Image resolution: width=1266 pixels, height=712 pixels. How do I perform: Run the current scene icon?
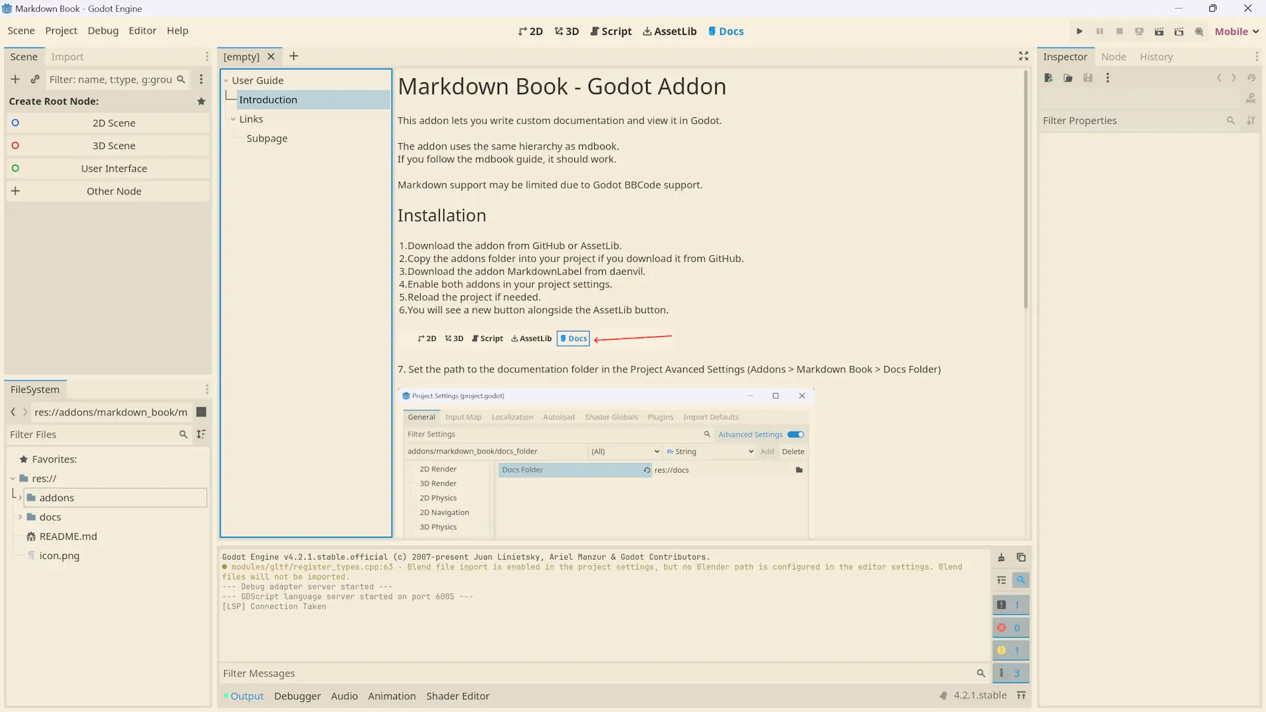(x=1159, y=31)
